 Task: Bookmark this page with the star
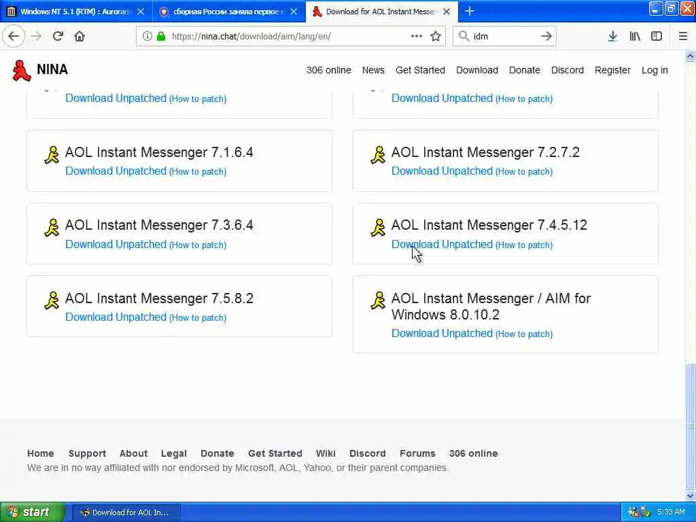coord(436,37)
